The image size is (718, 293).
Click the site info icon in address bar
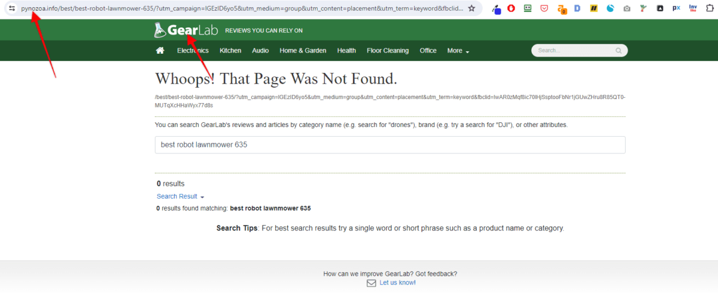[x=11, y=8]
